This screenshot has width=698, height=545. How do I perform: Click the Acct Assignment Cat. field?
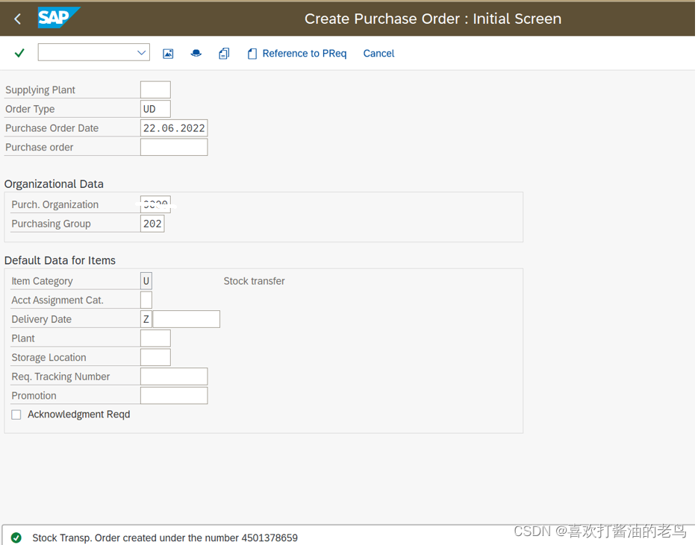click(x=146, y=300)
